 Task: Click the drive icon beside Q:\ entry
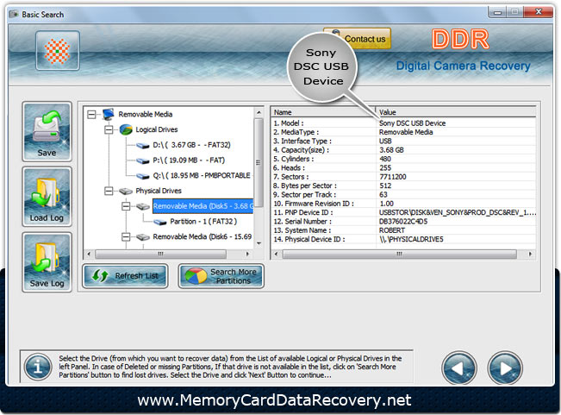pyautogui.click(x=143, y=176)
